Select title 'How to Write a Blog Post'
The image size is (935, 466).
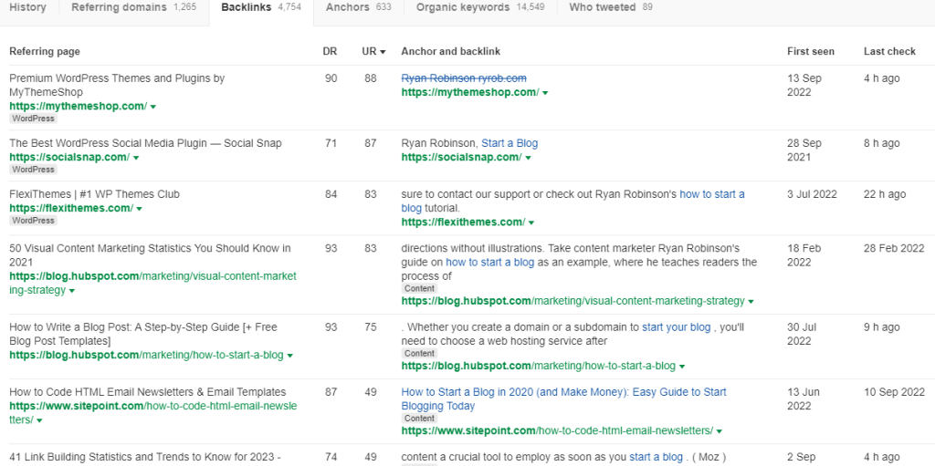(143, 335)
